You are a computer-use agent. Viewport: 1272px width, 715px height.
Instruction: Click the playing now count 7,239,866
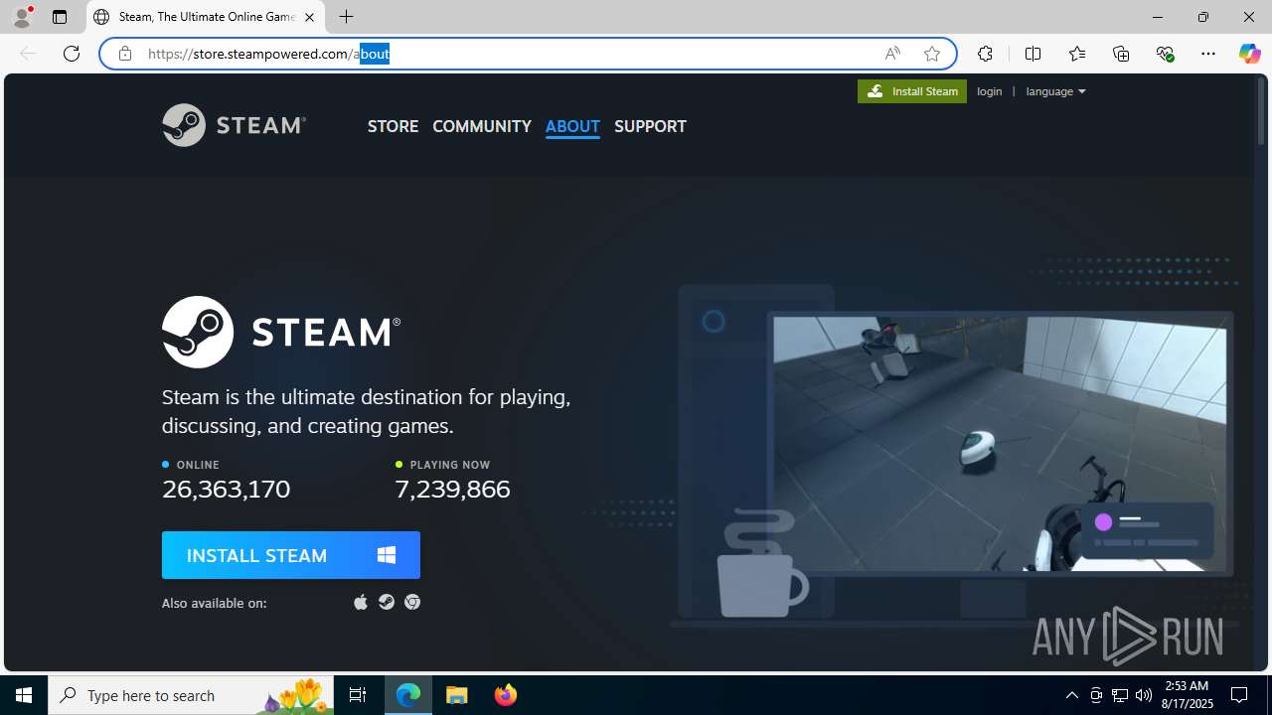point(452,489)
